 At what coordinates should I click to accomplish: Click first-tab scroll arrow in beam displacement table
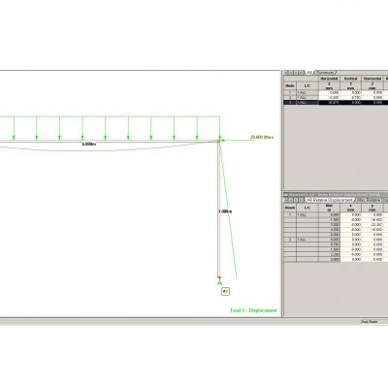pyautogui.click(x=286, y=200)
